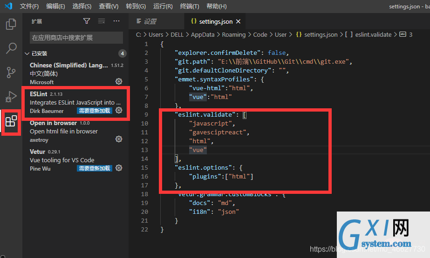Image resolution: width=430 pixels, height=258 pixels.
Task: Click "emmet.syntaxProfiles" key text
Action: (214, 79)
